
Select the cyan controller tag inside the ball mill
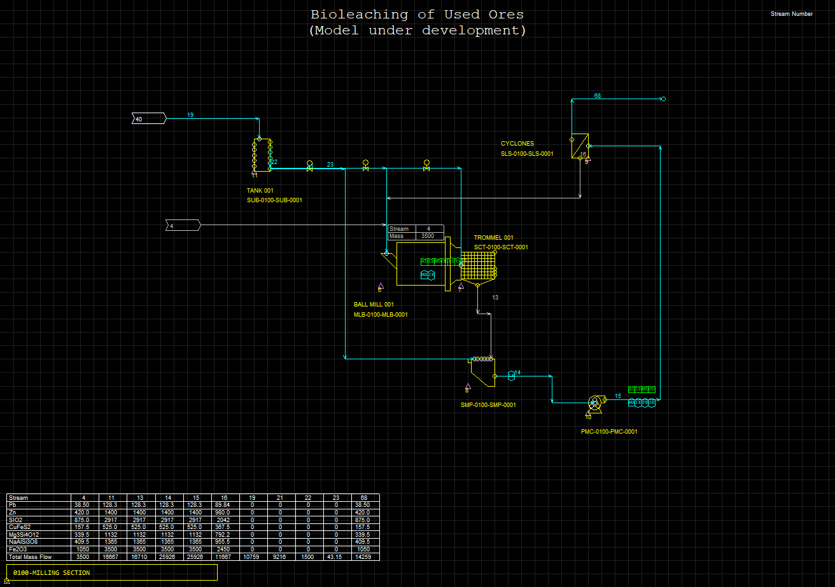[x=427, y=275]
